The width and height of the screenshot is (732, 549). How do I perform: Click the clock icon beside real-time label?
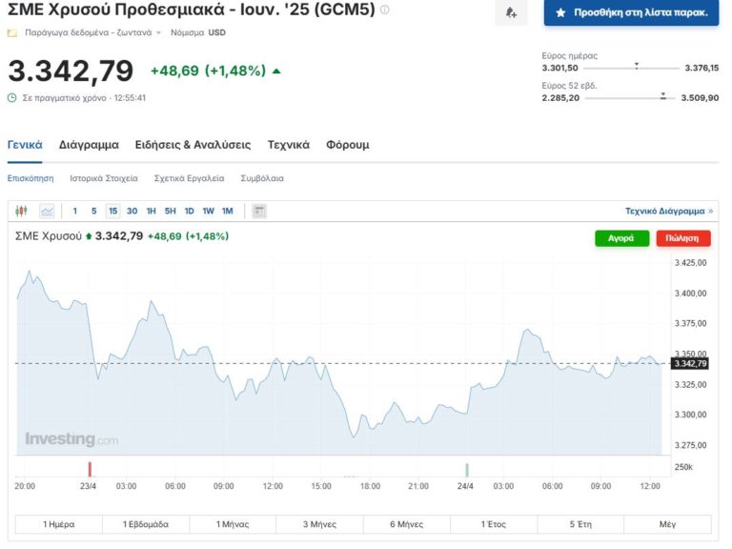12,97
